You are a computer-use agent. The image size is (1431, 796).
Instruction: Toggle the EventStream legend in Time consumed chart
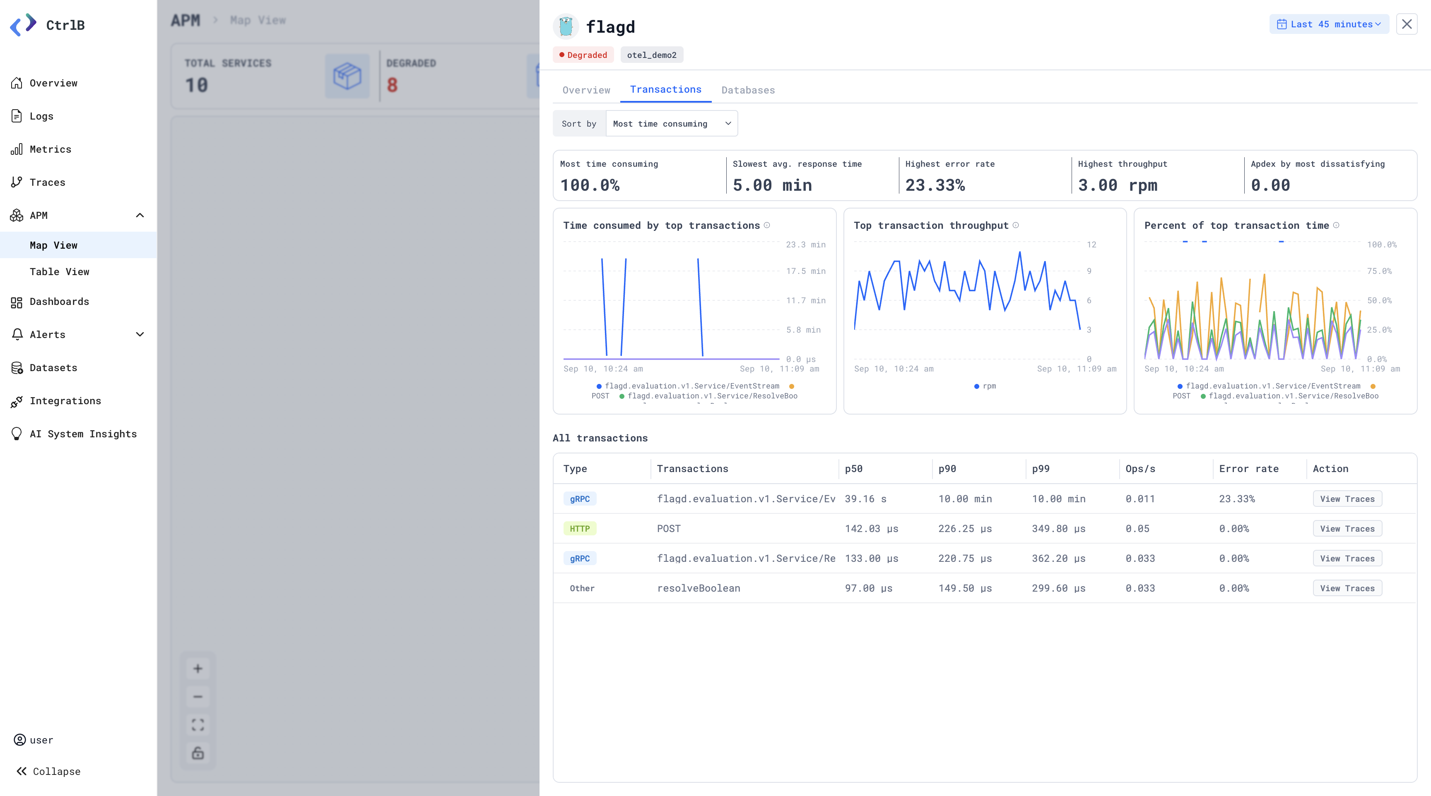[x=688, y=386]
